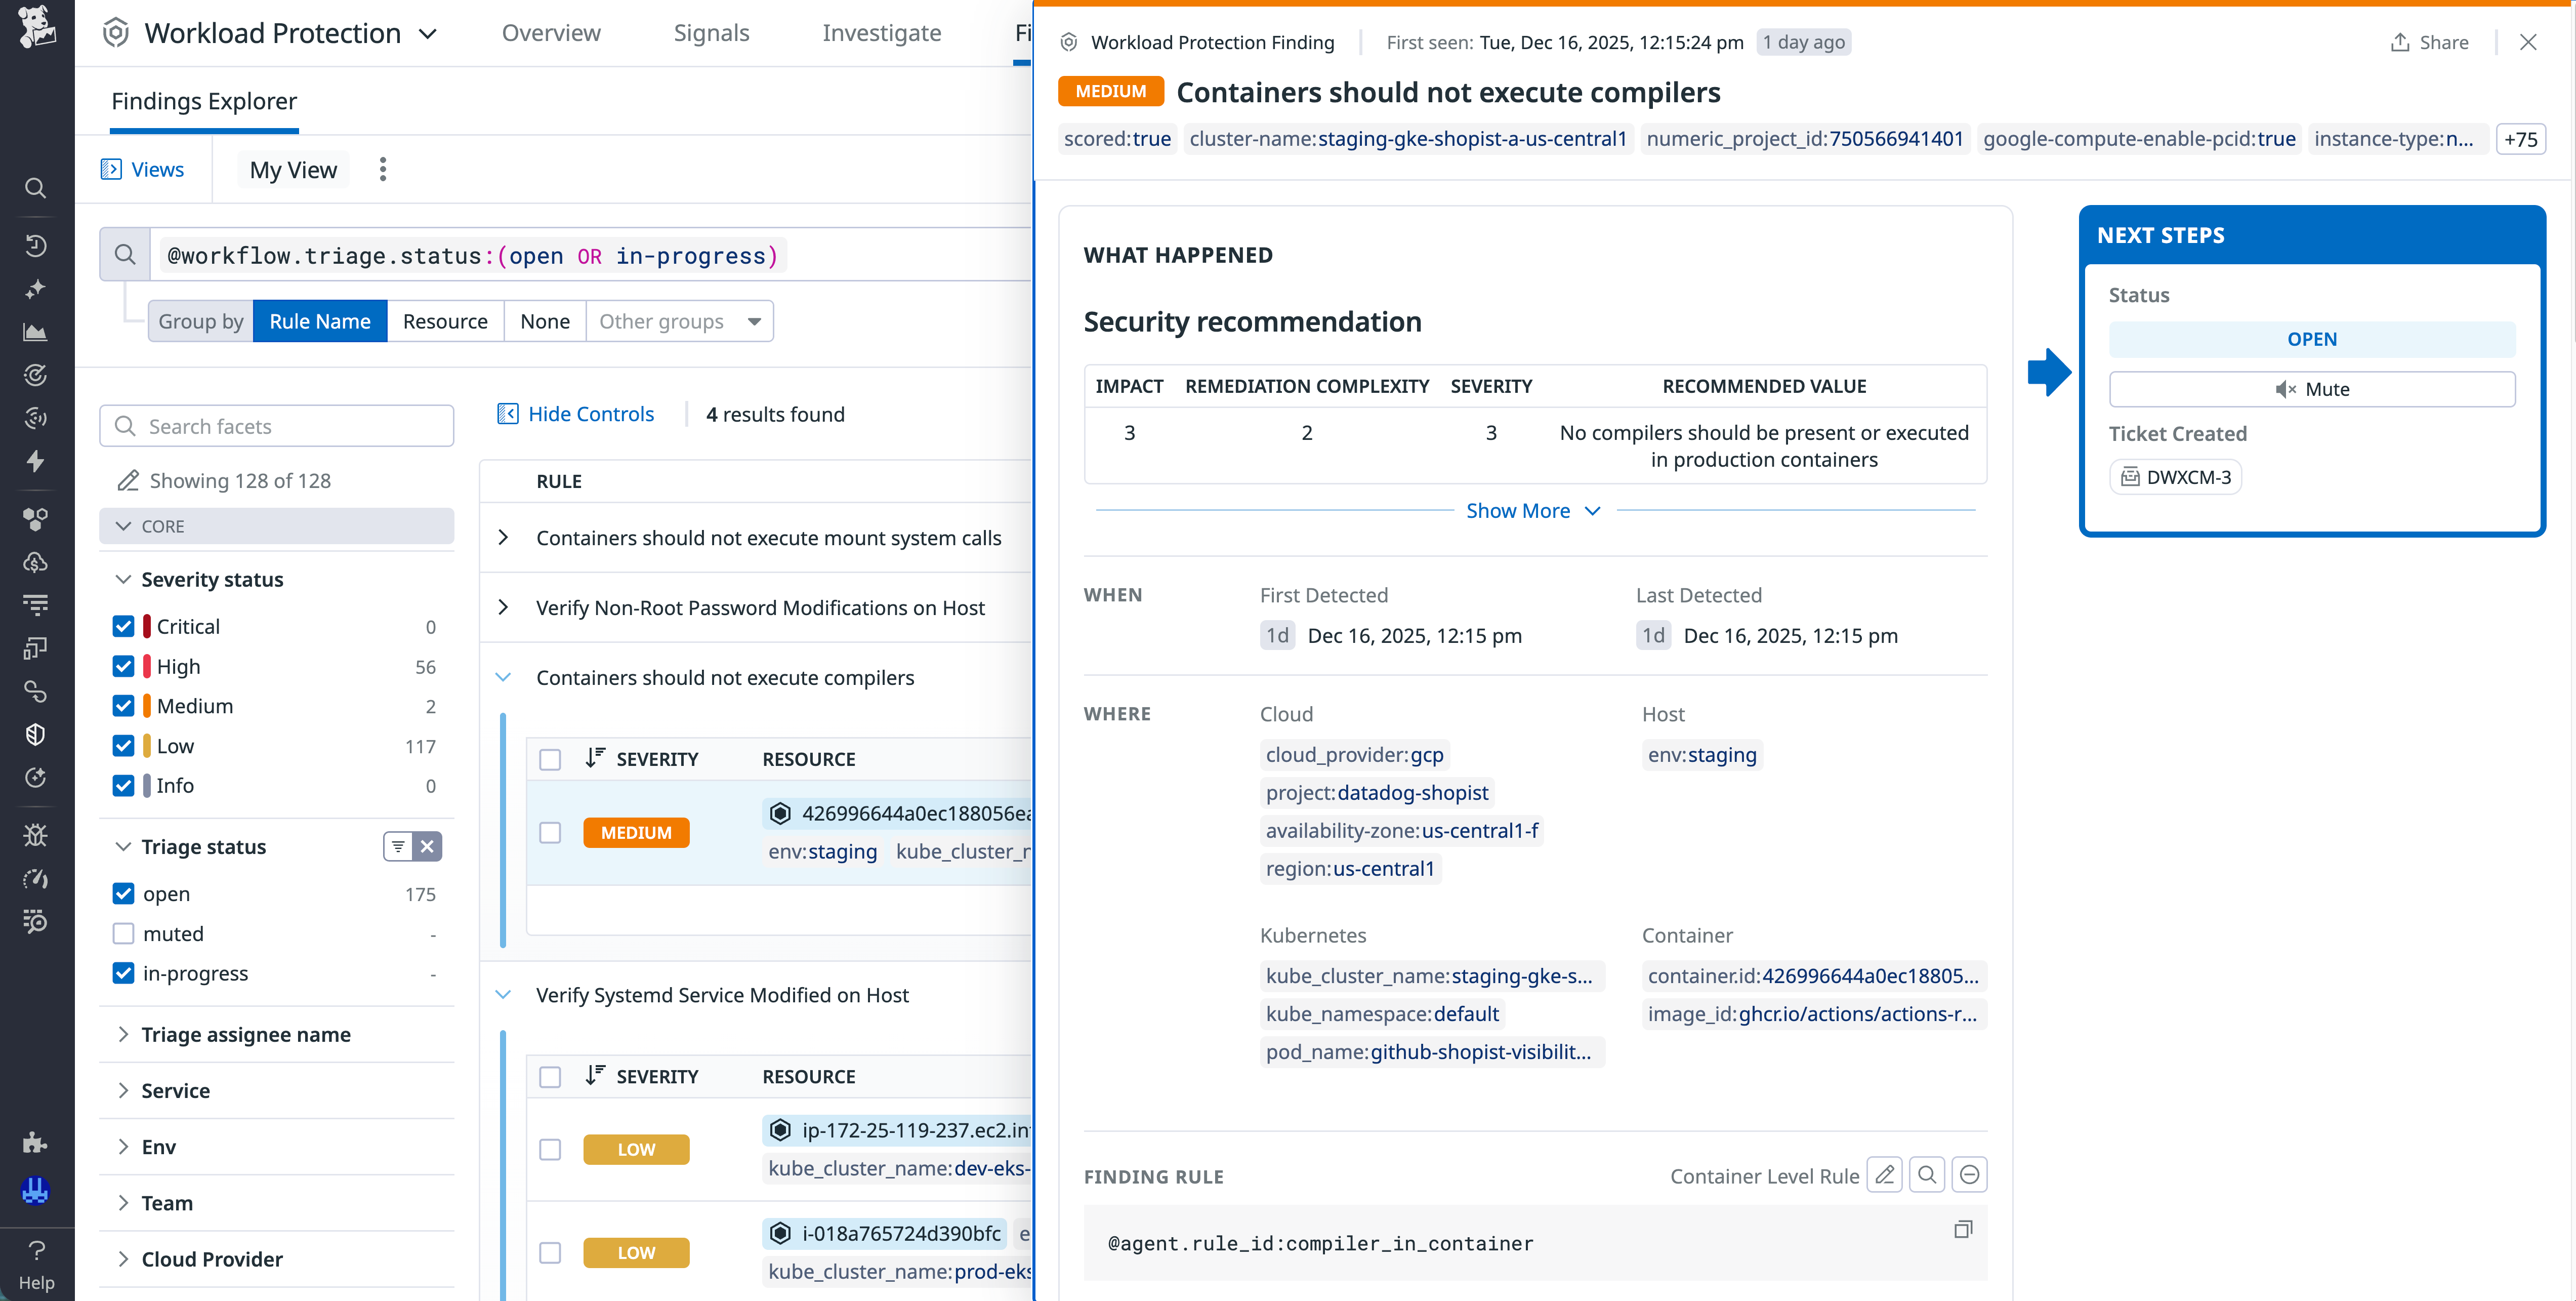
Task: Open the bug tracking sidebar icon
Action: point(36,834)
